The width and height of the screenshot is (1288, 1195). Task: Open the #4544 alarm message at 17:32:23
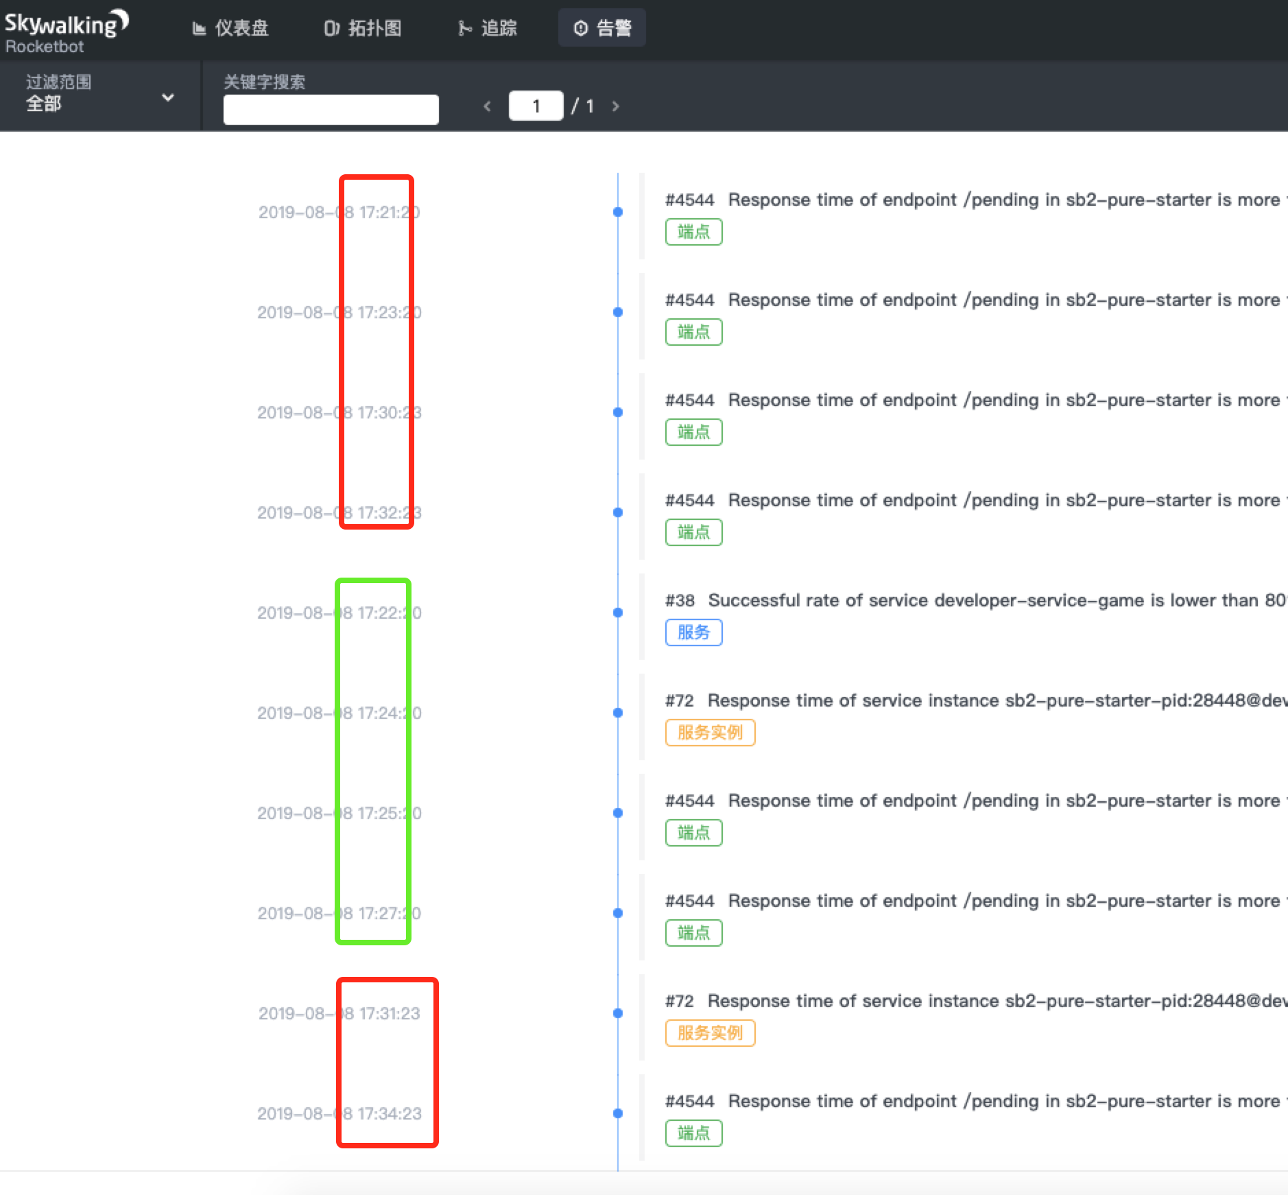[976, 500]
